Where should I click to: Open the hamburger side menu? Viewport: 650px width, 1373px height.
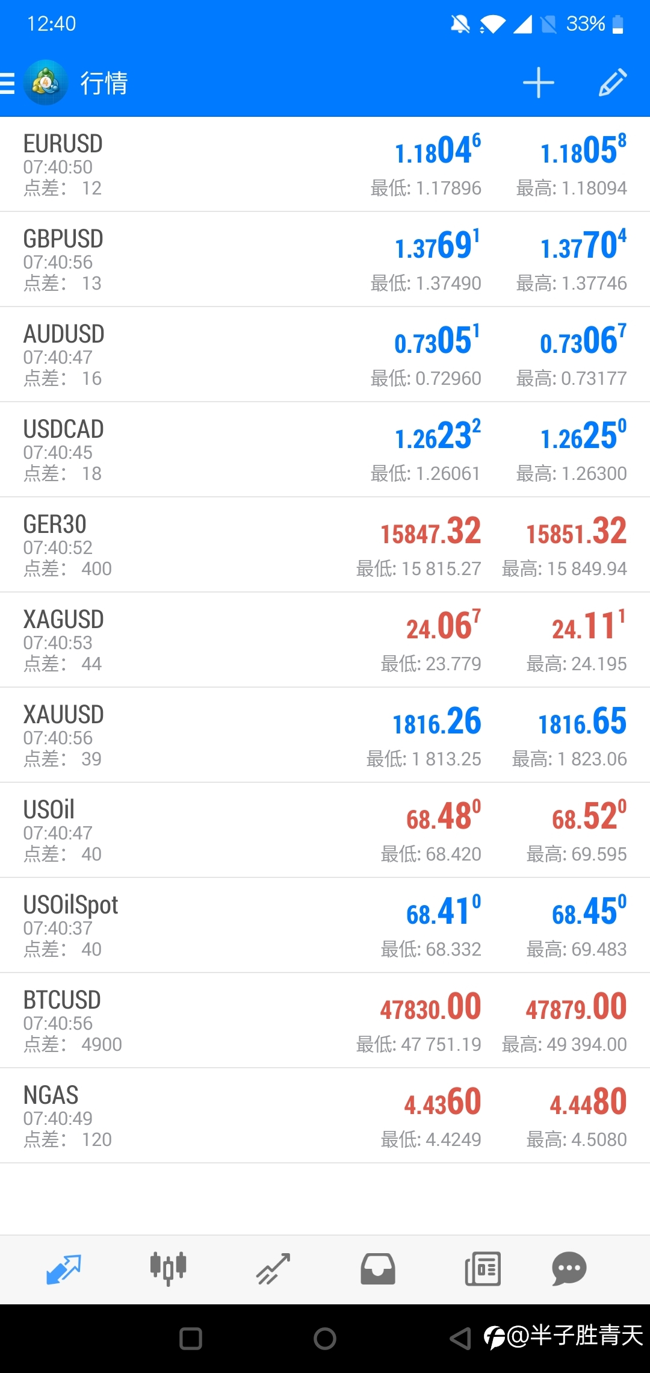click(7, 83)
